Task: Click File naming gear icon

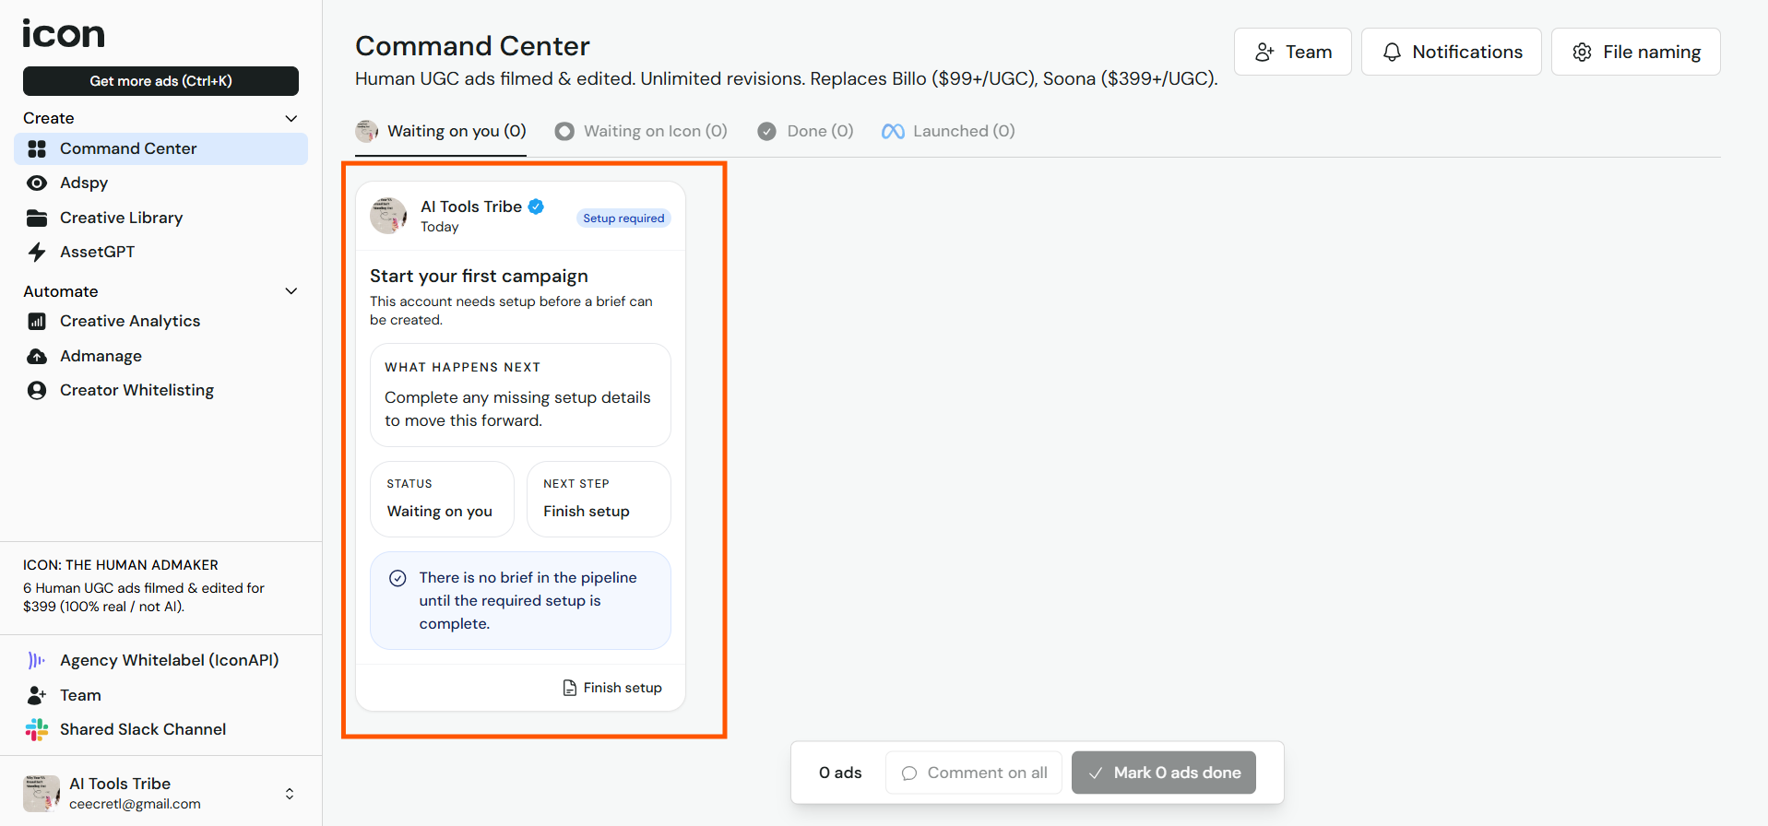Action: (1582, 53)
